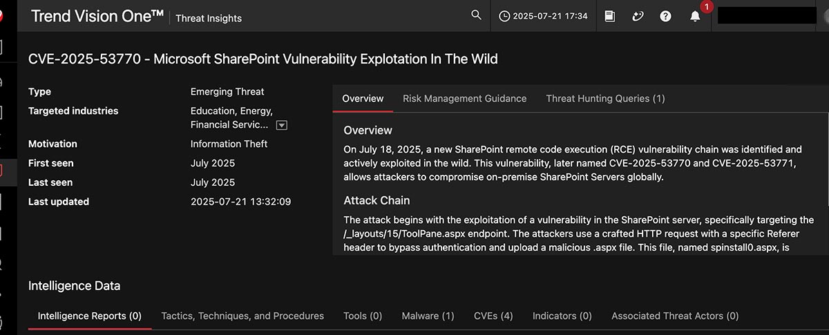The image size is (829, 335).
Task: Go to Tactics, Techniques, and Procedures tab
Action: (242, 316)
